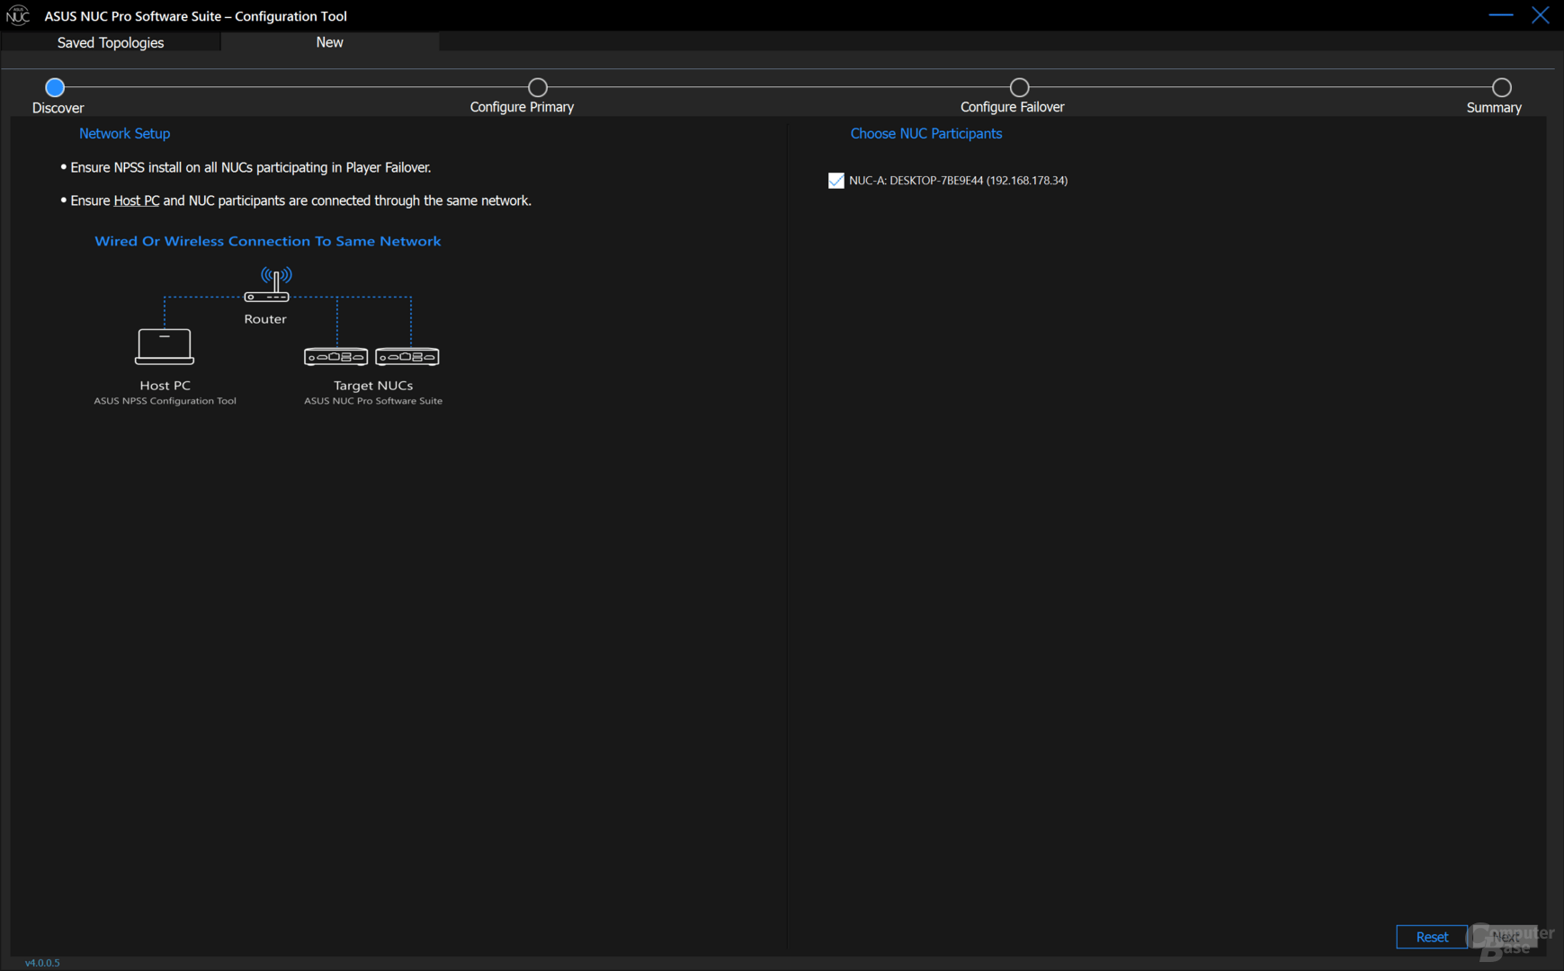Click the router icon in the diagram
This screenshot has height=971, width=1564.
[x=268, y=284]
